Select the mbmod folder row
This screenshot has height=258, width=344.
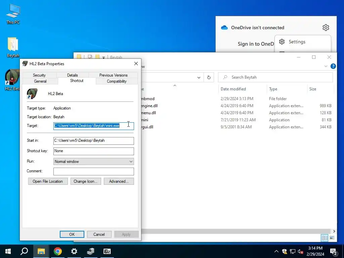[236, 99]
